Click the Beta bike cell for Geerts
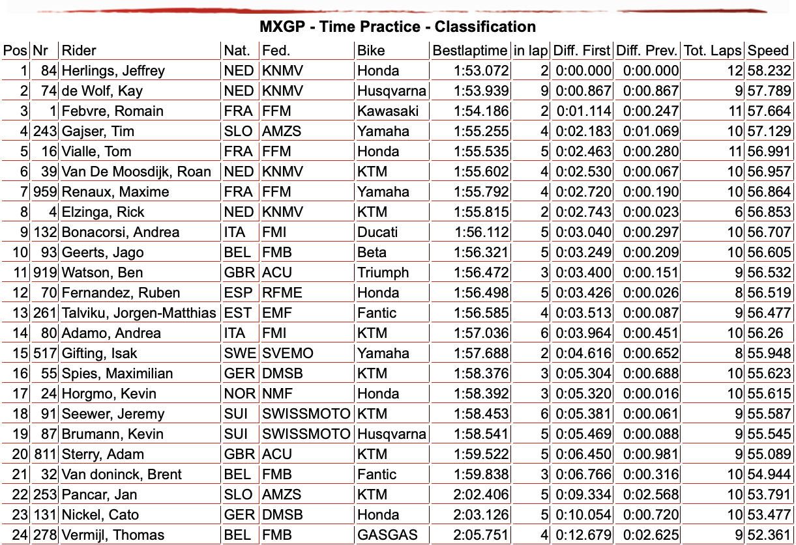The image size is (796, 545). pyautogui.click(x=372, y=253)
